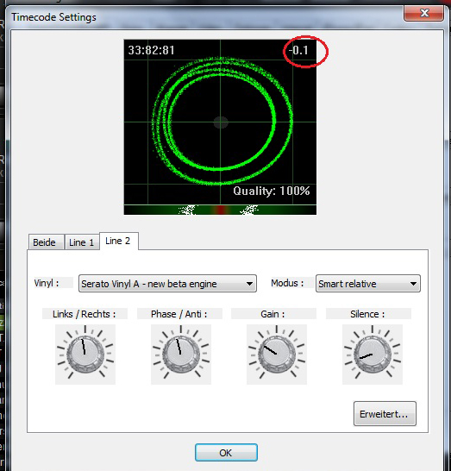
Task: Click the green timecode signal rings
Action: (222, 120)
